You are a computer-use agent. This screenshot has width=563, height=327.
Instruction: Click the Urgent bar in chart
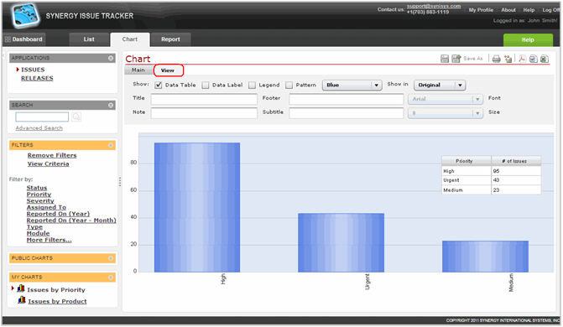pos(341,242)
